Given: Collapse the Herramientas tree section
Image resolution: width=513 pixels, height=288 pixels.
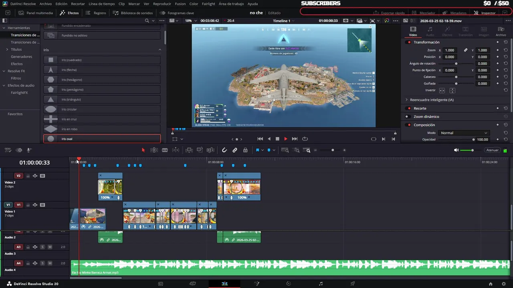Looking at the screenshot, I should point(4,28).
